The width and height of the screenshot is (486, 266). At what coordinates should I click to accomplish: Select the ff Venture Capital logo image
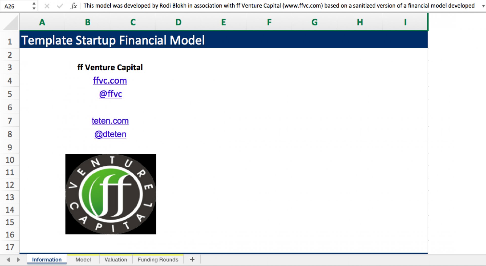coord(111,194)
